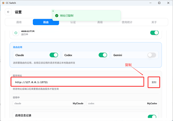Viewport: 173px width, 121px height.
Task: Open the 通用 tab
Action: coord(19,22)
